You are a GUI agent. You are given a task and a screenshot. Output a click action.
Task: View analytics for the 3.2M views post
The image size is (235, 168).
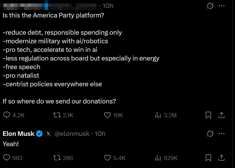pyautogui.click(x=158, y=115)
